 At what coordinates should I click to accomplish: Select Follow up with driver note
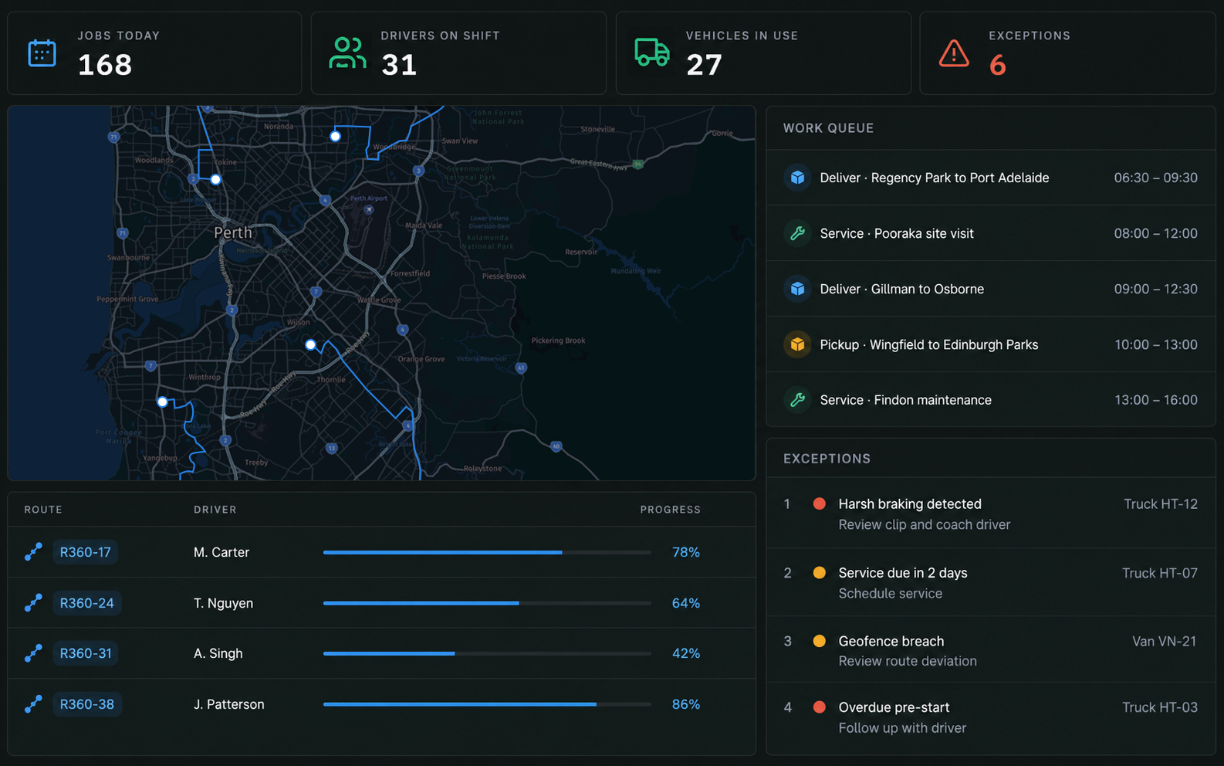point(902,728)
